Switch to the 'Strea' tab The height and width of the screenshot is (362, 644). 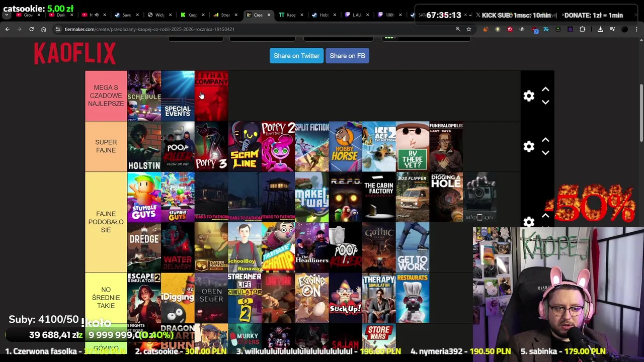tap(225, 15)
